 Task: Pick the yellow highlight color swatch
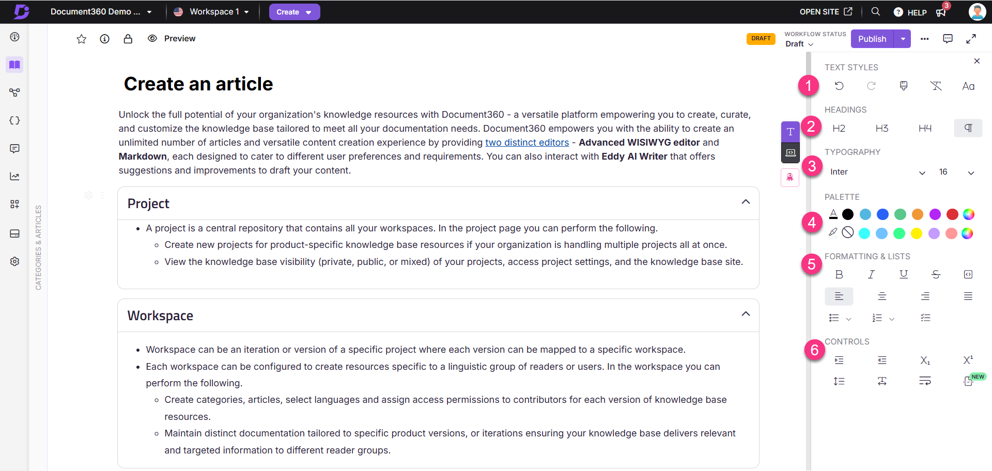(917, 233)
